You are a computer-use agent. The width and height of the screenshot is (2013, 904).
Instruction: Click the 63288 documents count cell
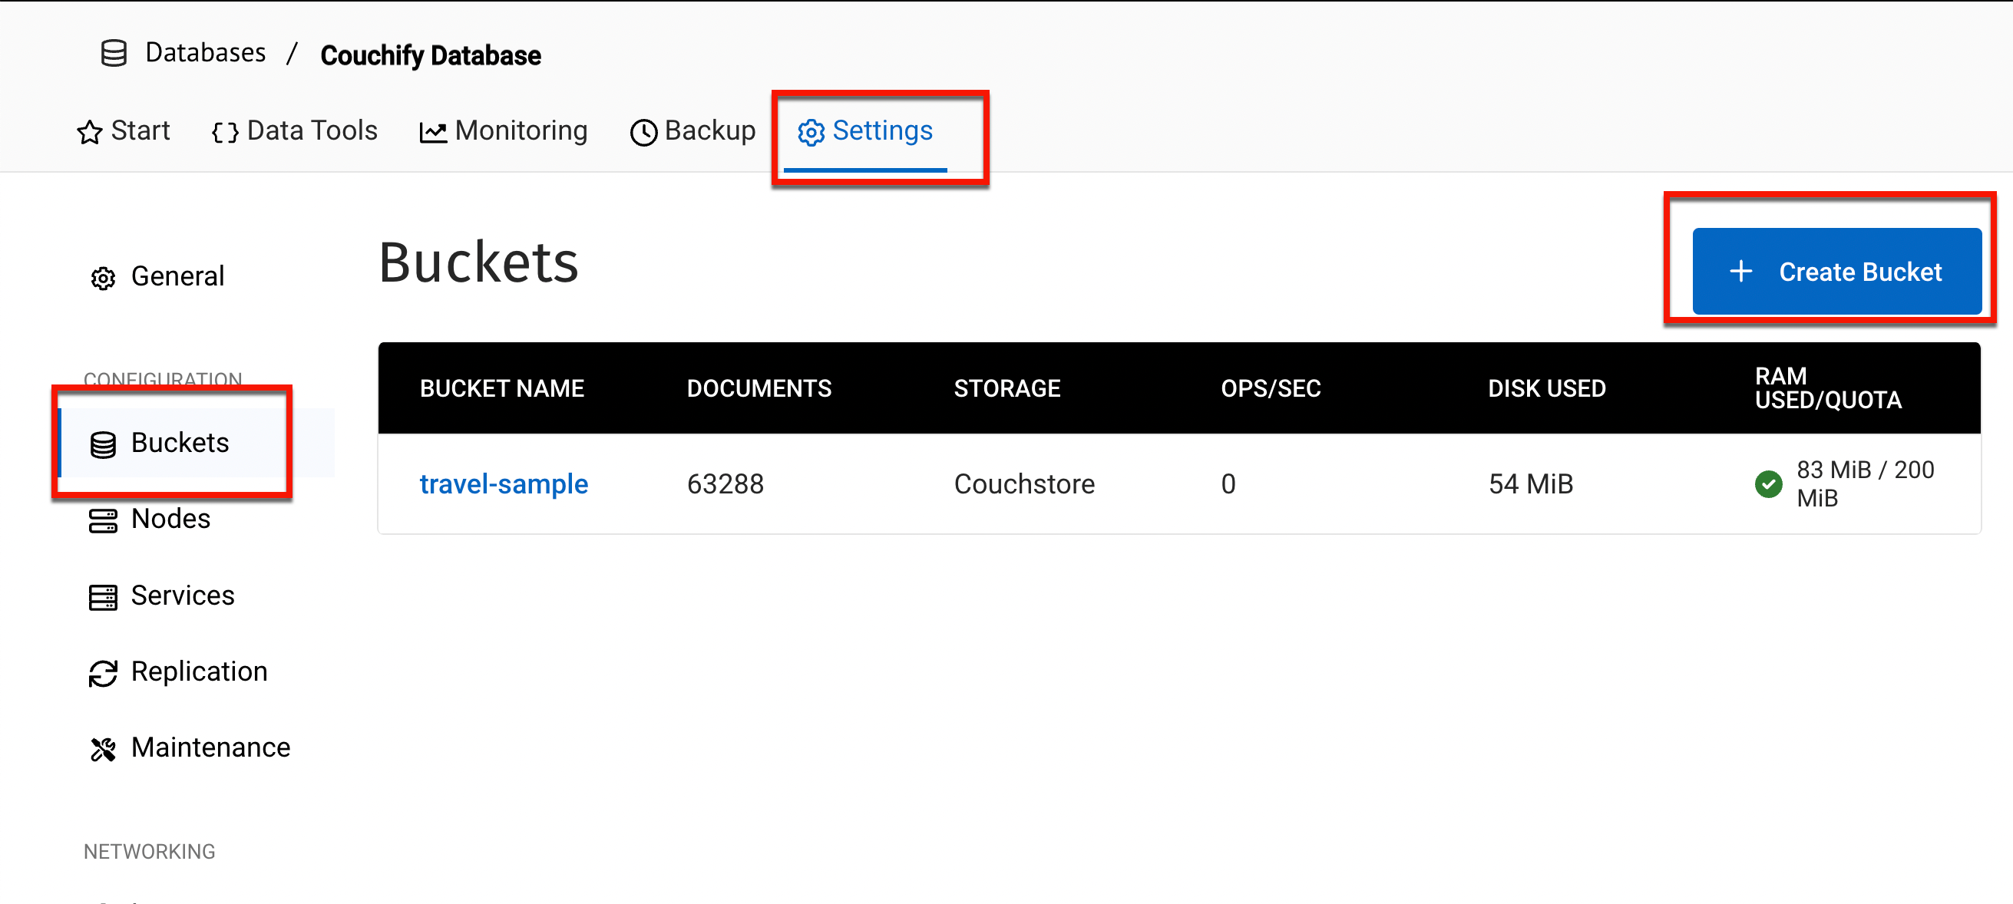coord(726,483)
